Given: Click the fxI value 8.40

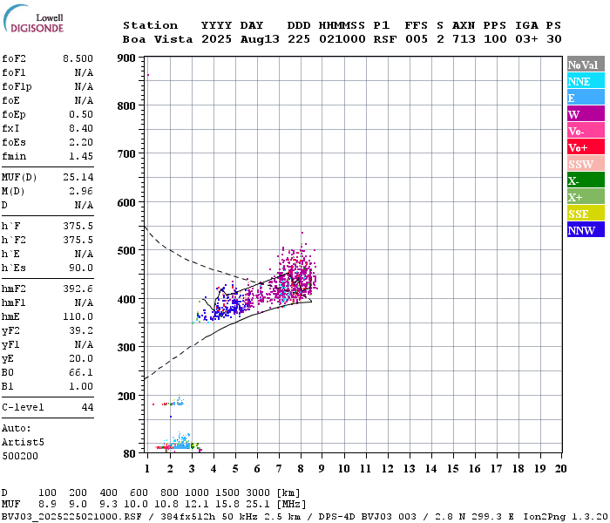Looking at the screenshot, I should pos(81,128).
